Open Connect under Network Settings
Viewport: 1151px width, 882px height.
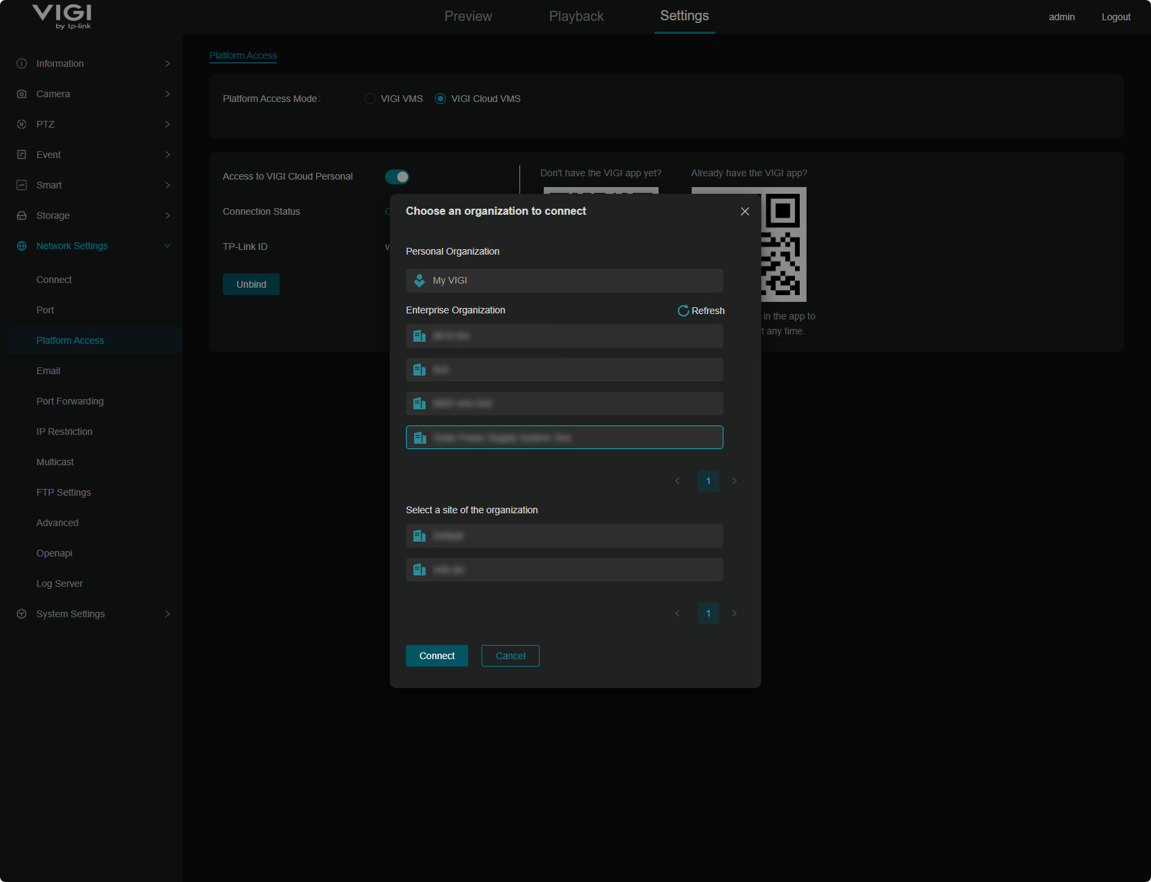[54, 280]
